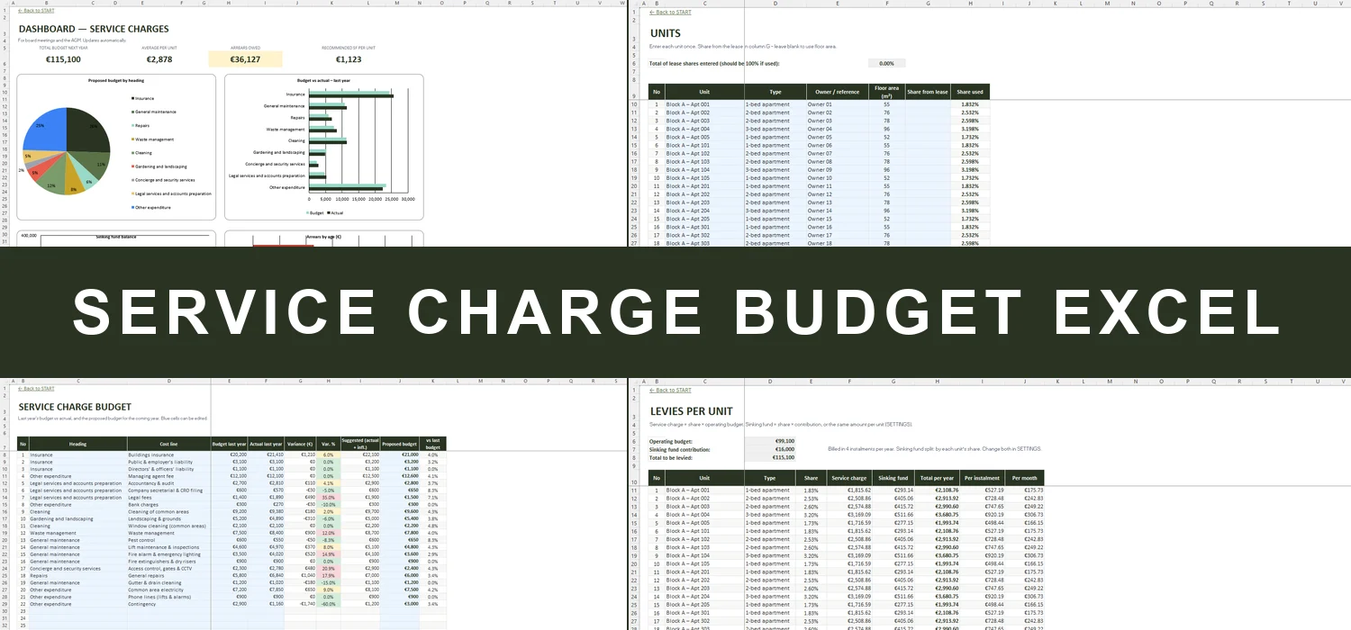
Task: Select the Managing agent fee cost line
Action: (168, 475)
